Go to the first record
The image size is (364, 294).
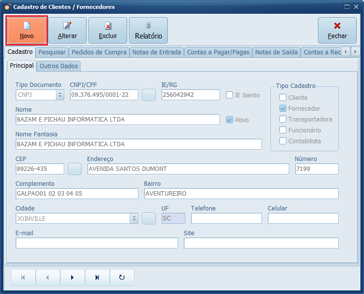(23, 278)
